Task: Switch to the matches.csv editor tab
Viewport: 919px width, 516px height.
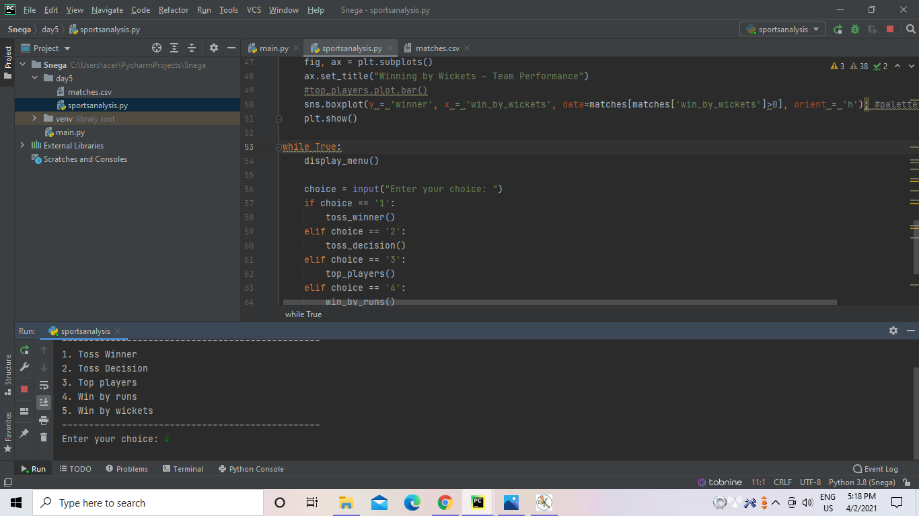Action: point(437,48)
